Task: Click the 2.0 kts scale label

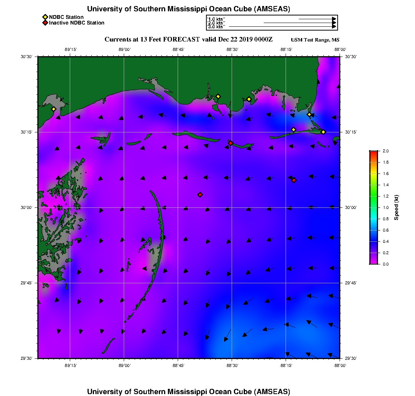Action: [216, 23]
